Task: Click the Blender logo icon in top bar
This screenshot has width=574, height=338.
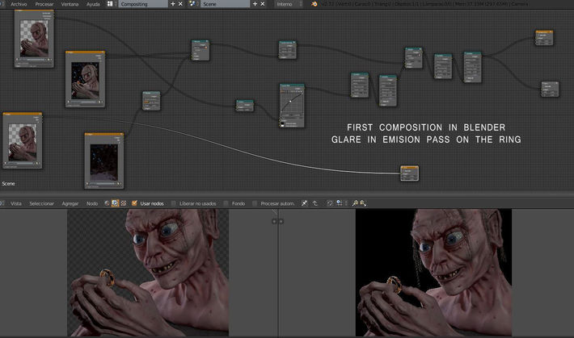Action: (x=314, y=4)
